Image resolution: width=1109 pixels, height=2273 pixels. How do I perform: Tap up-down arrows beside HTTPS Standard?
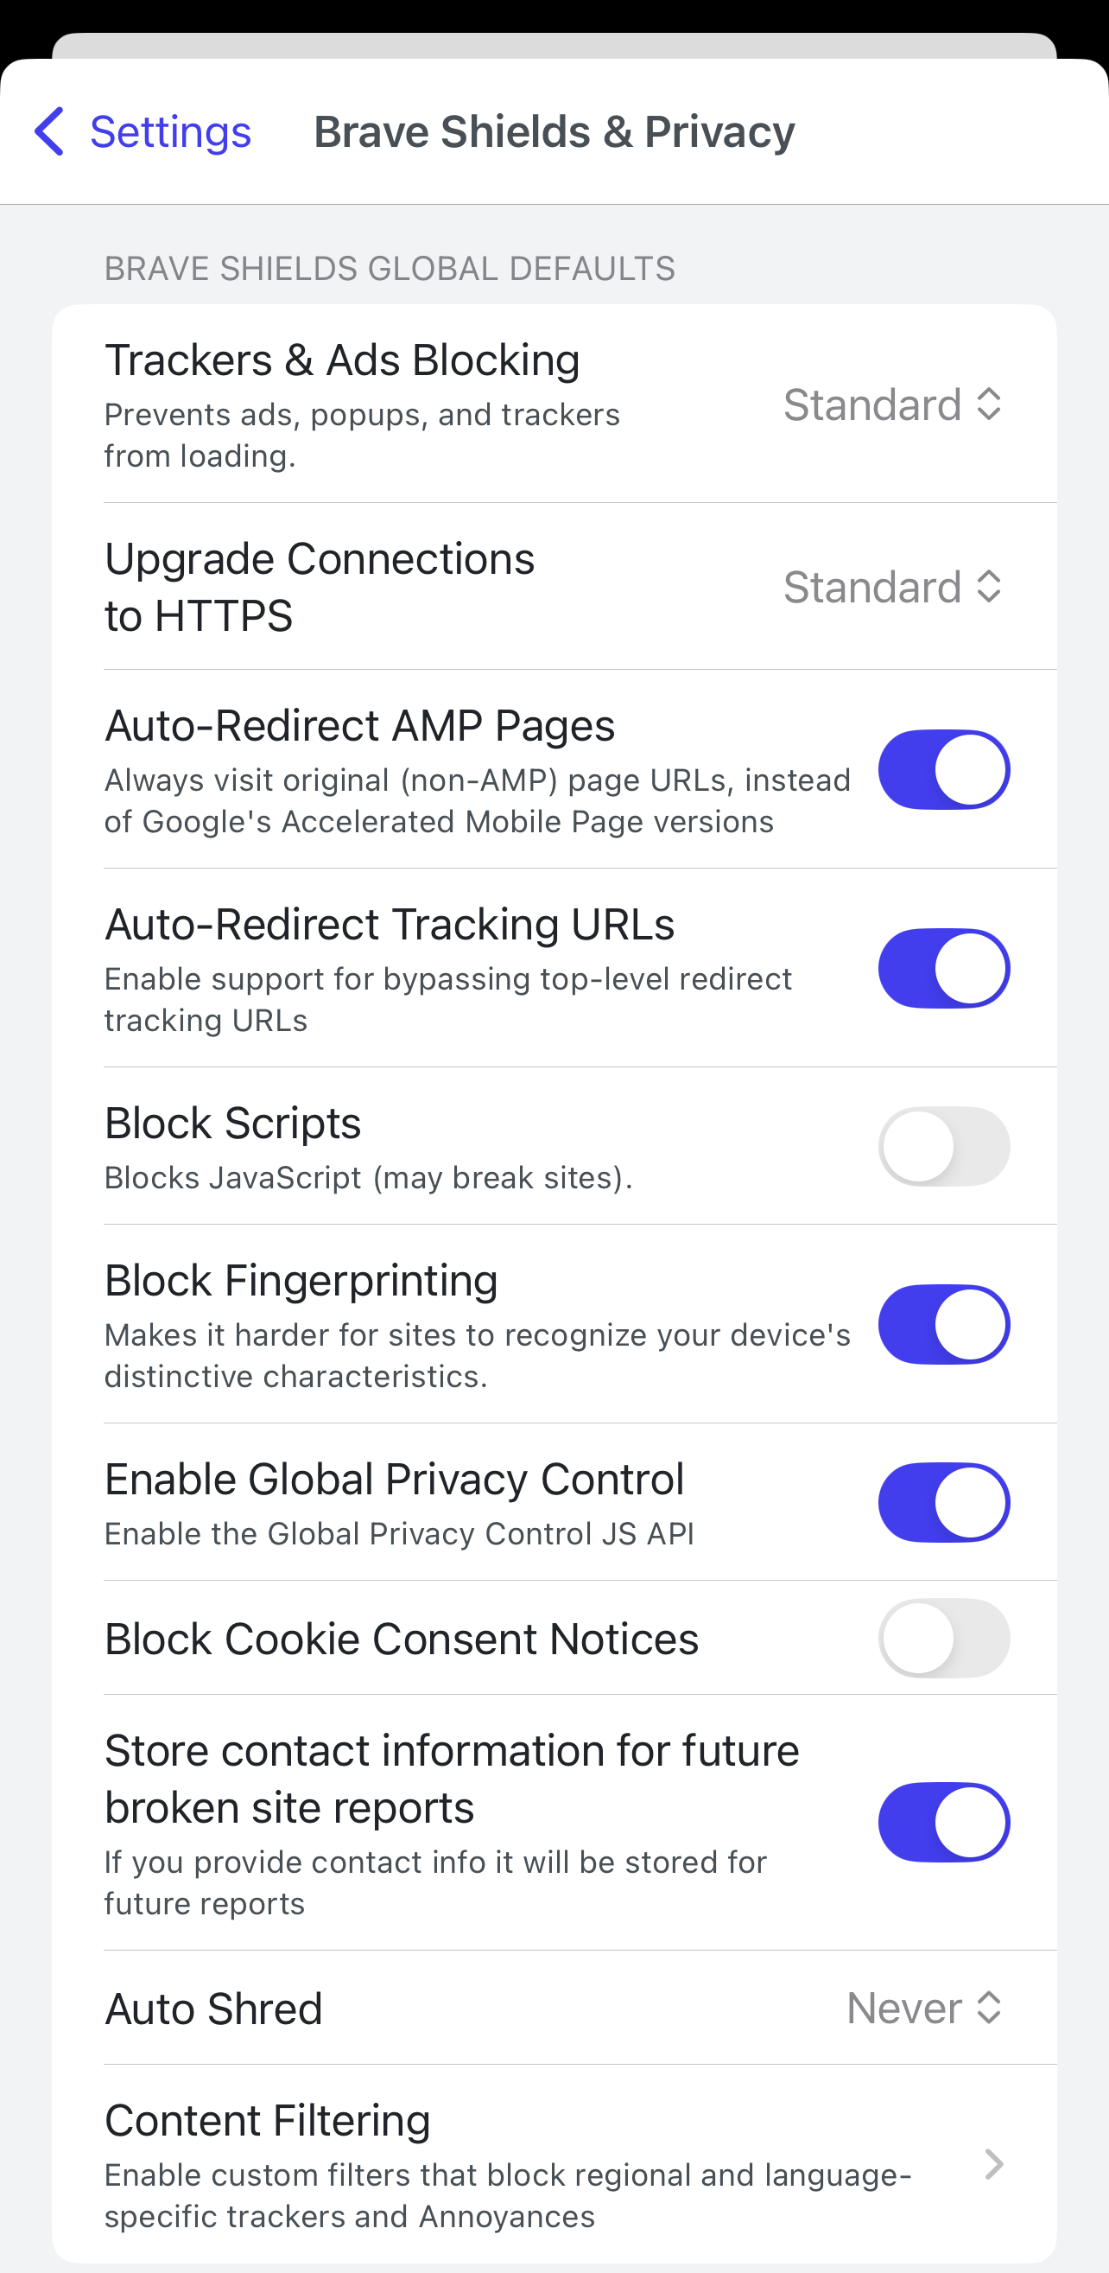click(989, 587)
